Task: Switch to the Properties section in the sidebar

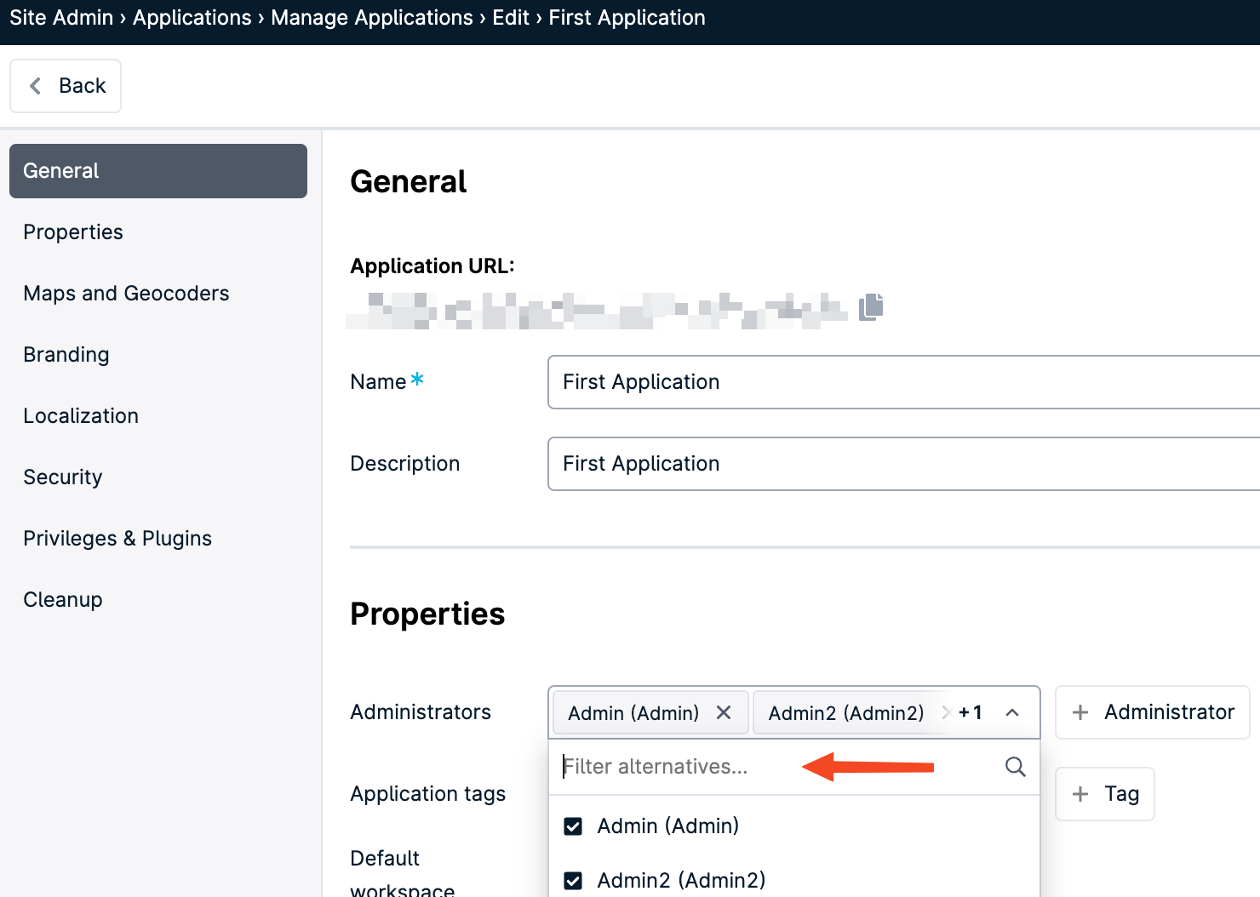Action: point(73,231)
